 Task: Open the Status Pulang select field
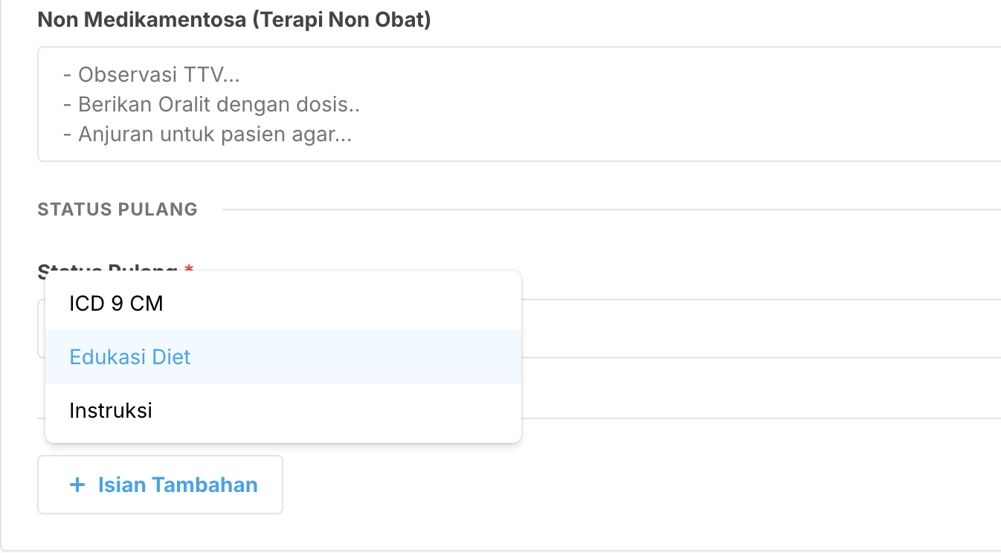(x=744, y=329)
